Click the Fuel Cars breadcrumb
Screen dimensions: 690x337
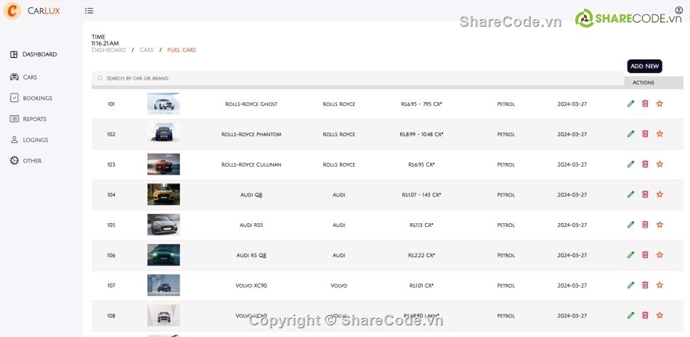click(182, 50)
